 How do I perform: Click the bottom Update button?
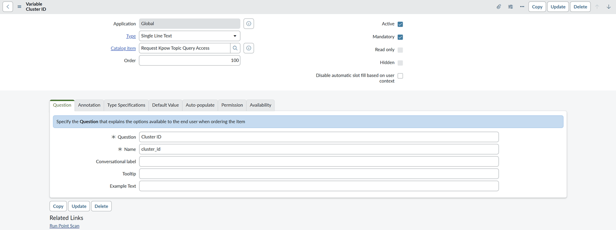click(x=79, y=206)
